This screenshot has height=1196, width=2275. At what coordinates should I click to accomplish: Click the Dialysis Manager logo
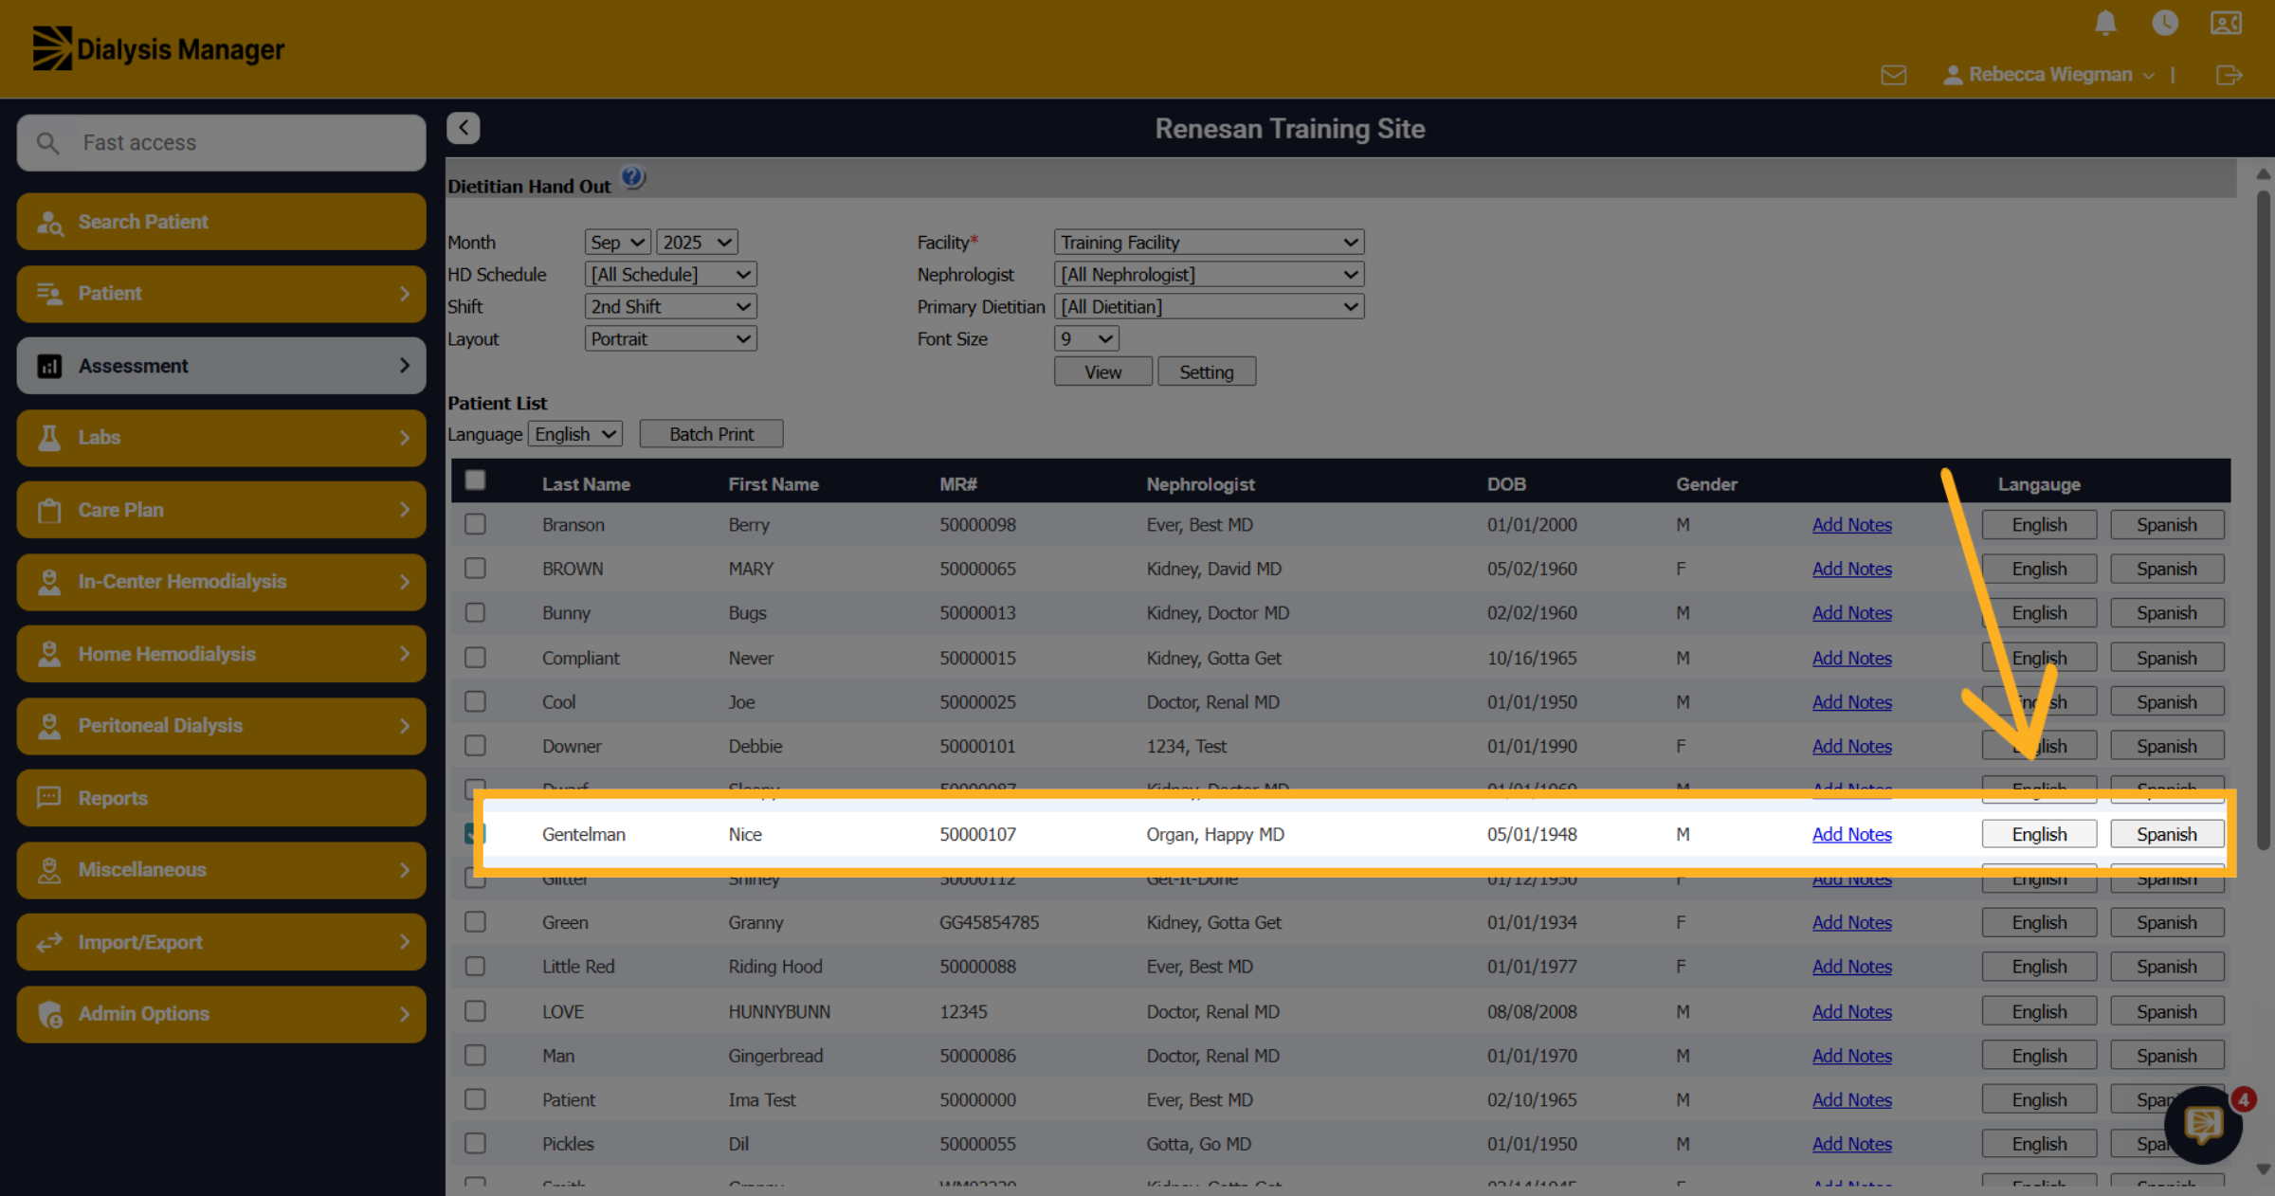tap(158, 48)
